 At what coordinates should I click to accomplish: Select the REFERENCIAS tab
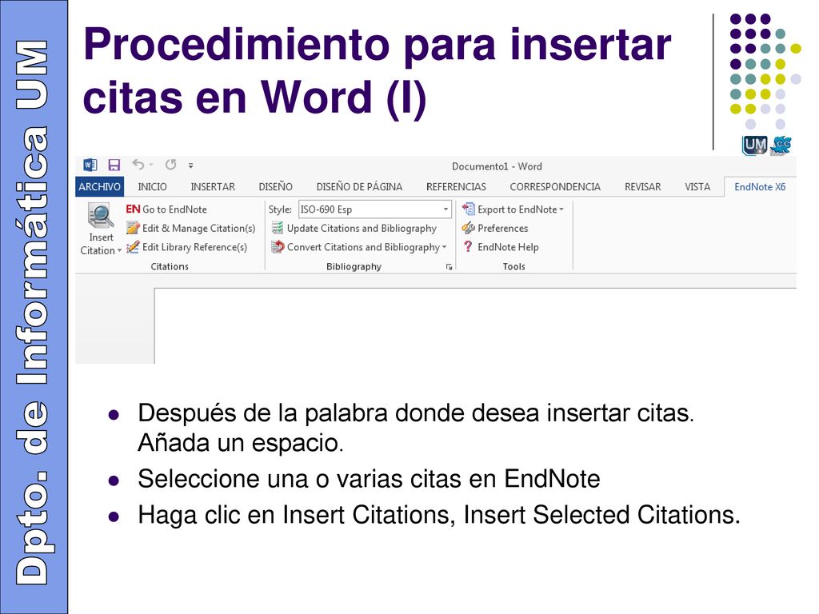pos(456,186)
